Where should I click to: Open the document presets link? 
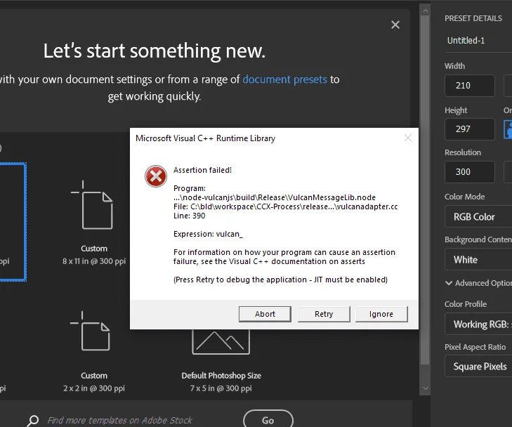[x=284, y=79]
